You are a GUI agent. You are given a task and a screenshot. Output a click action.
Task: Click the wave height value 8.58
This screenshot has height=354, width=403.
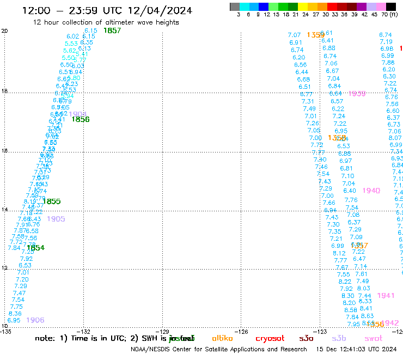(351, 310)
